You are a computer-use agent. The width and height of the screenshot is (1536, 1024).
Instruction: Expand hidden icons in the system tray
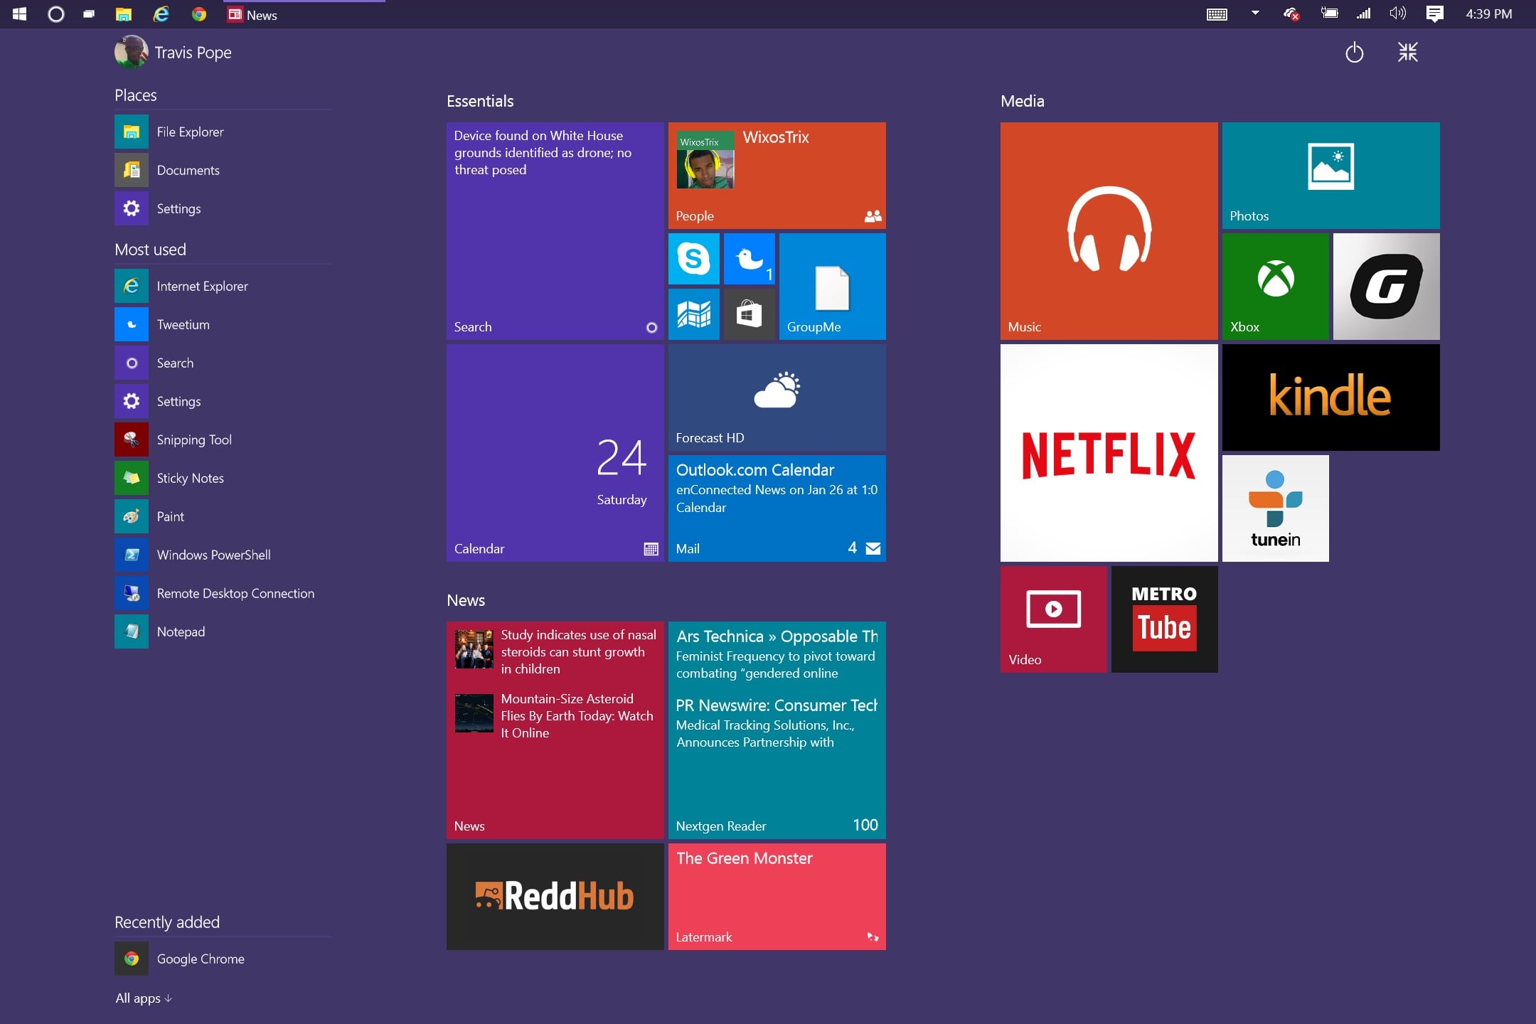point(1256,14)
